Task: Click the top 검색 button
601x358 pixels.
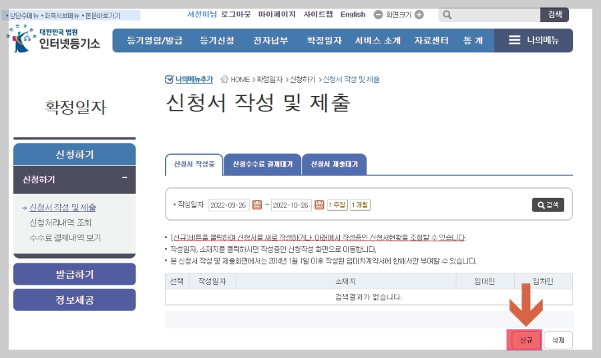Action: point(555,15)
